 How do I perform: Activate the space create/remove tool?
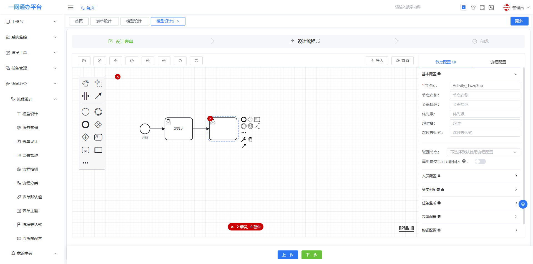[x=86, y=96]
